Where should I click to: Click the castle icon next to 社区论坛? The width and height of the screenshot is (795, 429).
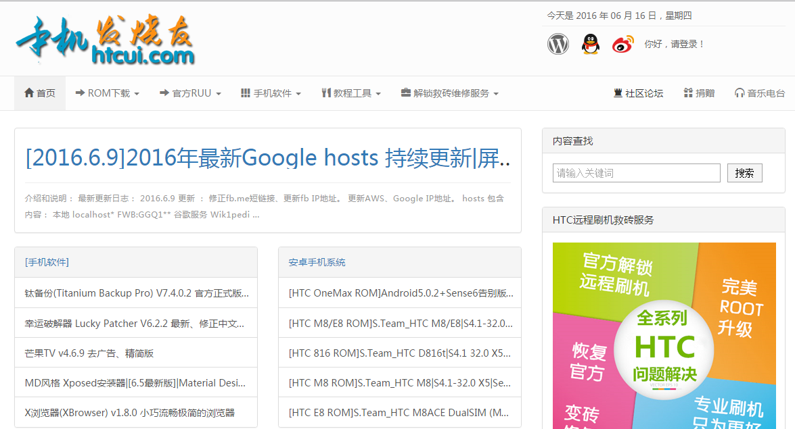618,93
